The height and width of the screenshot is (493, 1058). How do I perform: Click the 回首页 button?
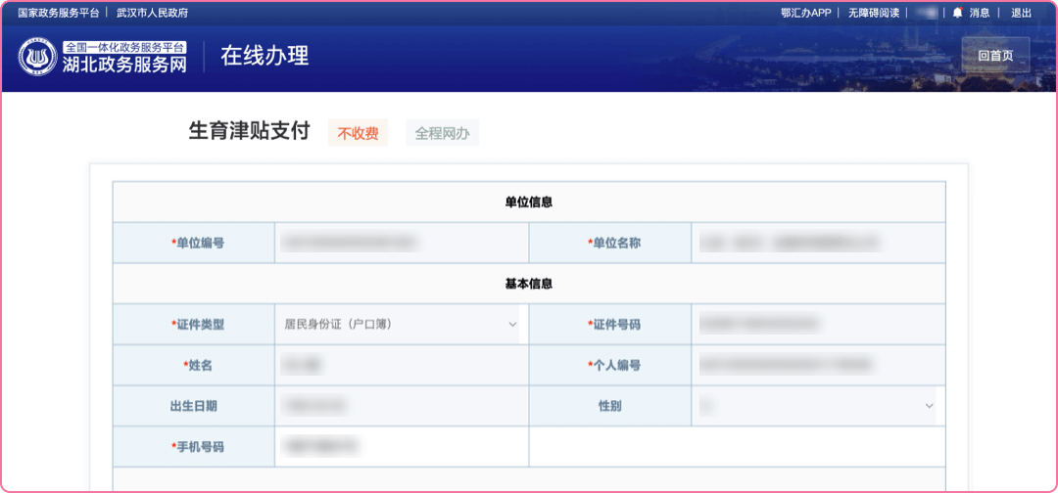click(x=995, y=56)
